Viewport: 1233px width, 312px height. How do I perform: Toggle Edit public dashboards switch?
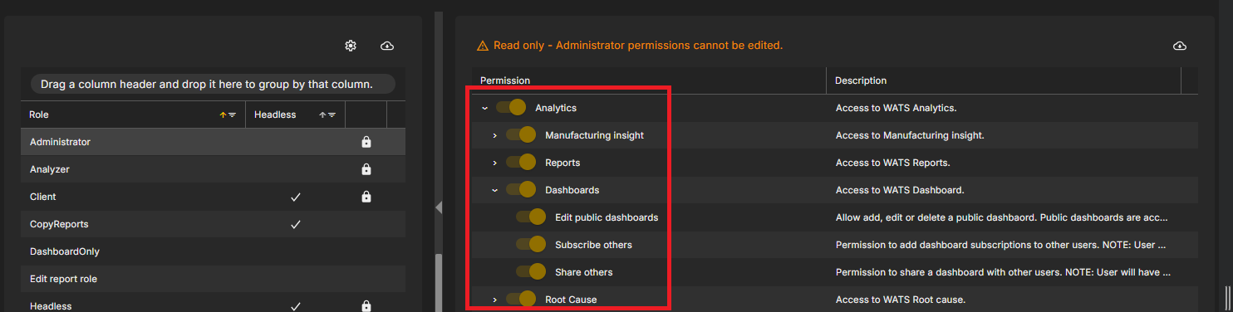[531, 217]
